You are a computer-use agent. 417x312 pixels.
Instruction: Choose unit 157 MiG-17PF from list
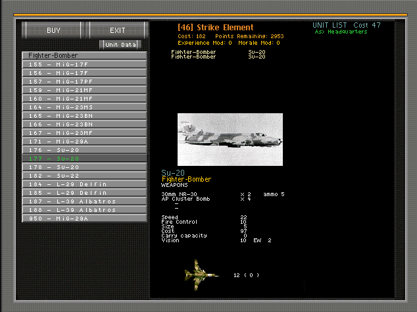click(84, 81)
